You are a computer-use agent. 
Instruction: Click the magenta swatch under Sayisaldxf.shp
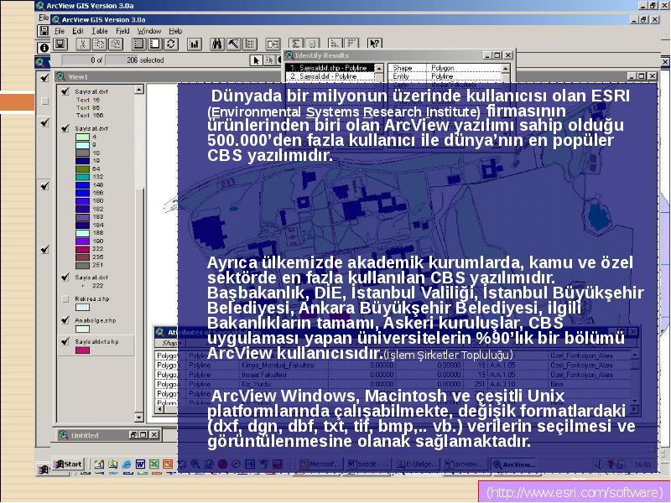click(82, 350)
